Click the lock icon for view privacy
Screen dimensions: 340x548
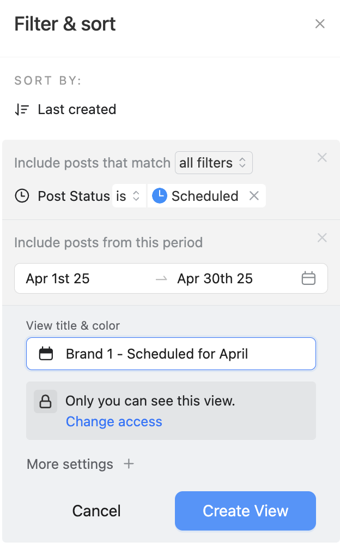pos(45,402)
